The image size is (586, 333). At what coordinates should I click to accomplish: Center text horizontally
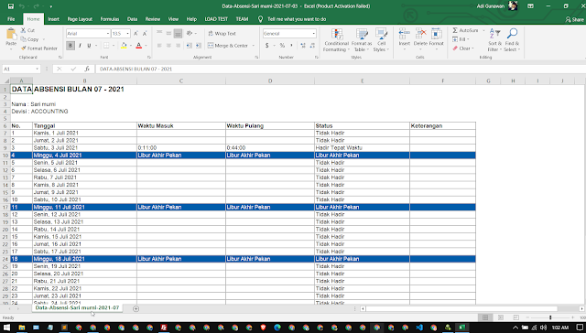pyautogui.click(x=168, y=46)
